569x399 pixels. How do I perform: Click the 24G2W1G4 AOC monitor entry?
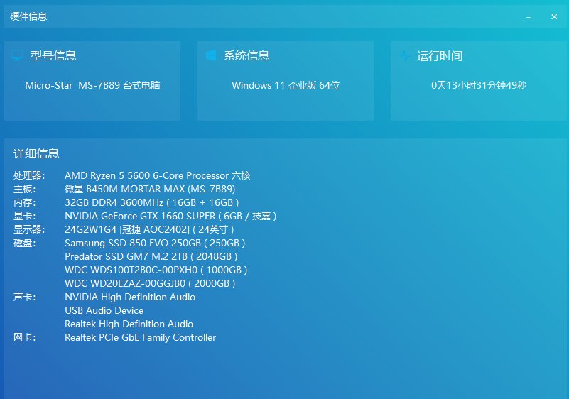[x=148, y=229]
